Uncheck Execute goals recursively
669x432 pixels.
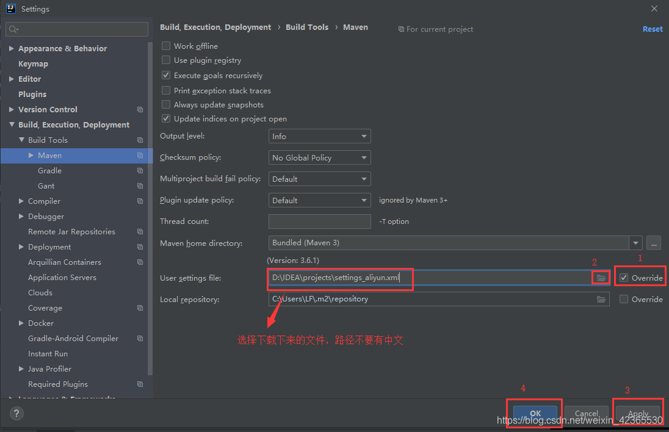click(166, 75)
